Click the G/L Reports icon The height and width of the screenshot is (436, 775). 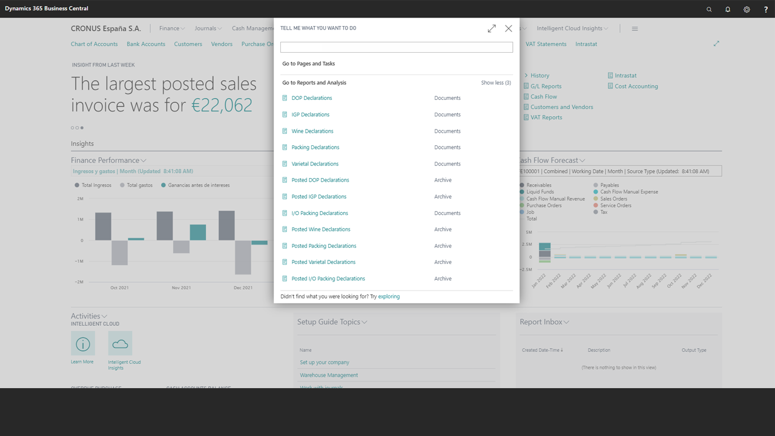click(526, 86)
